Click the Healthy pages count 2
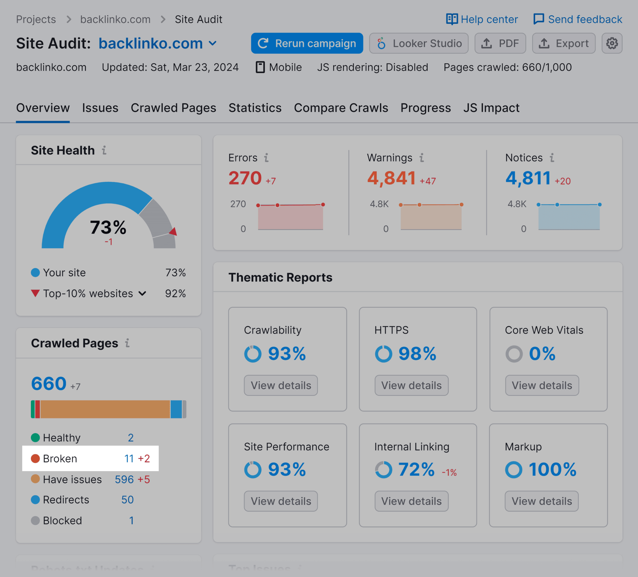Screen dimensions: 638x577 pos(131,438)
